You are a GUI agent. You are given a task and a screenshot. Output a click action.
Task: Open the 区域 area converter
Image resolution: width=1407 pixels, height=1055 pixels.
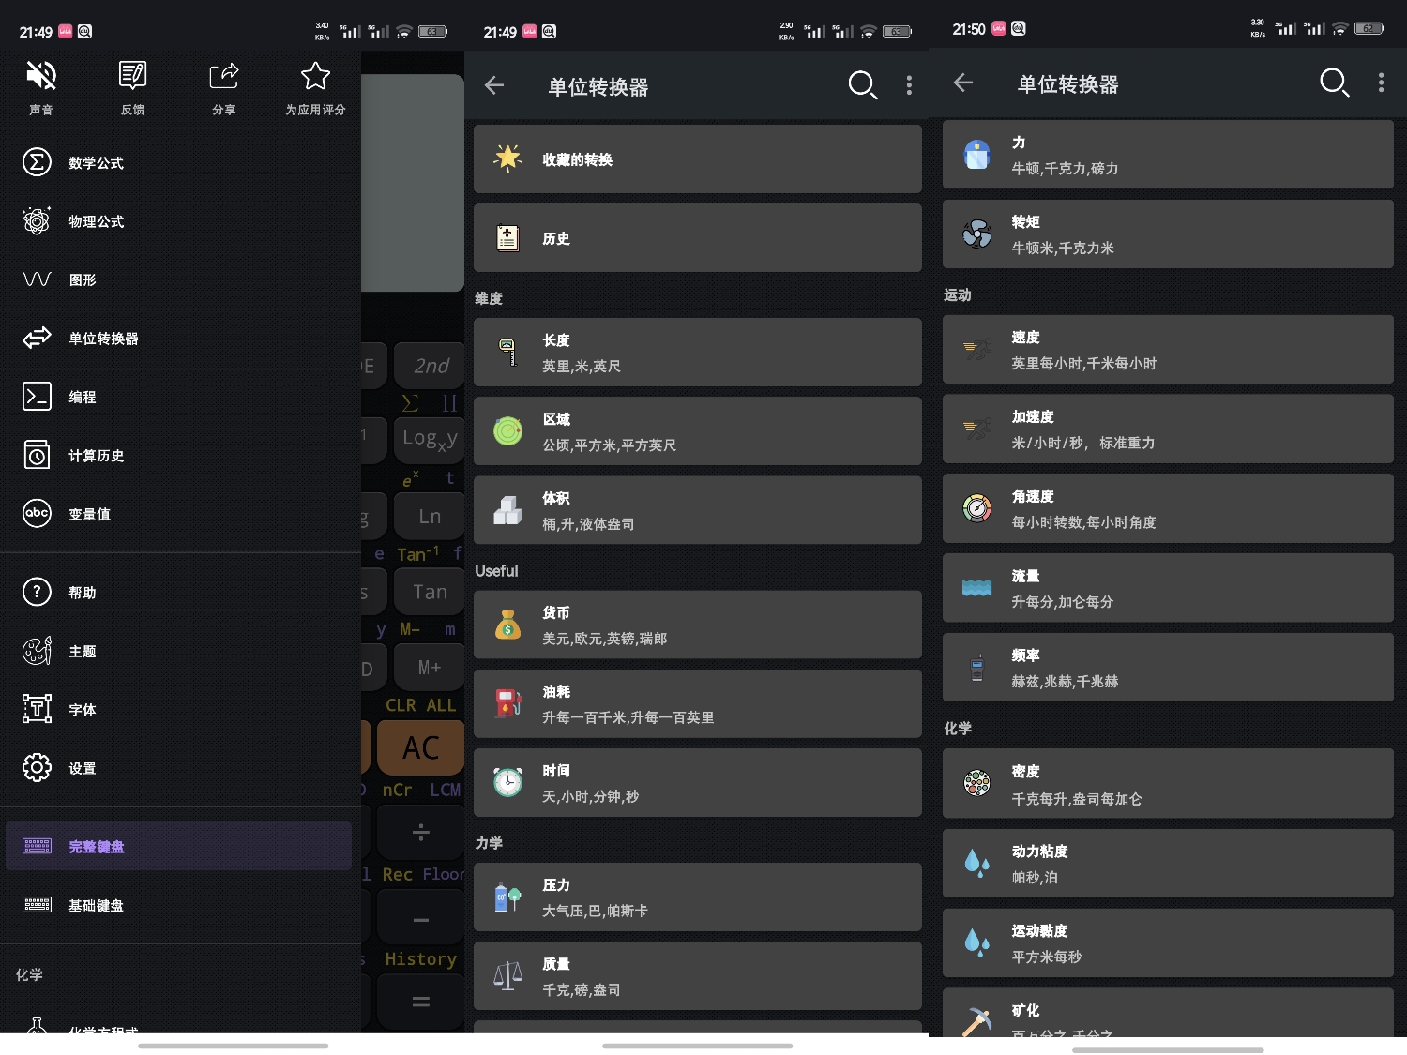coord(698,431)
